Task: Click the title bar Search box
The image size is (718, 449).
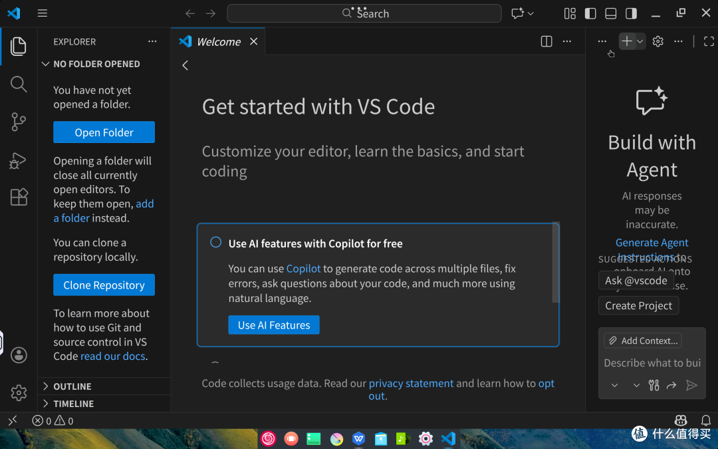Action: (364, 13)
